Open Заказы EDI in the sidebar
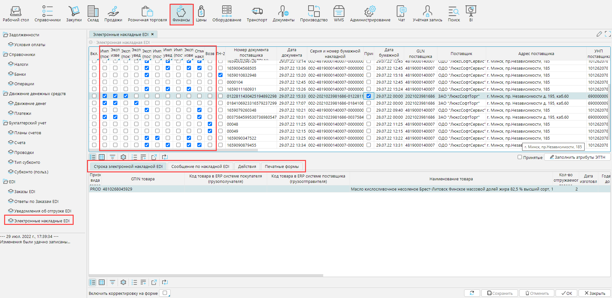The height and width of the screenshot is (298, 612). point(25,191)
